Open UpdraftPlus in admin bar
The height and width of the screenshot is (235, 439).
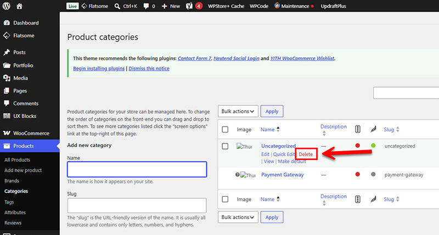(334, 6)
